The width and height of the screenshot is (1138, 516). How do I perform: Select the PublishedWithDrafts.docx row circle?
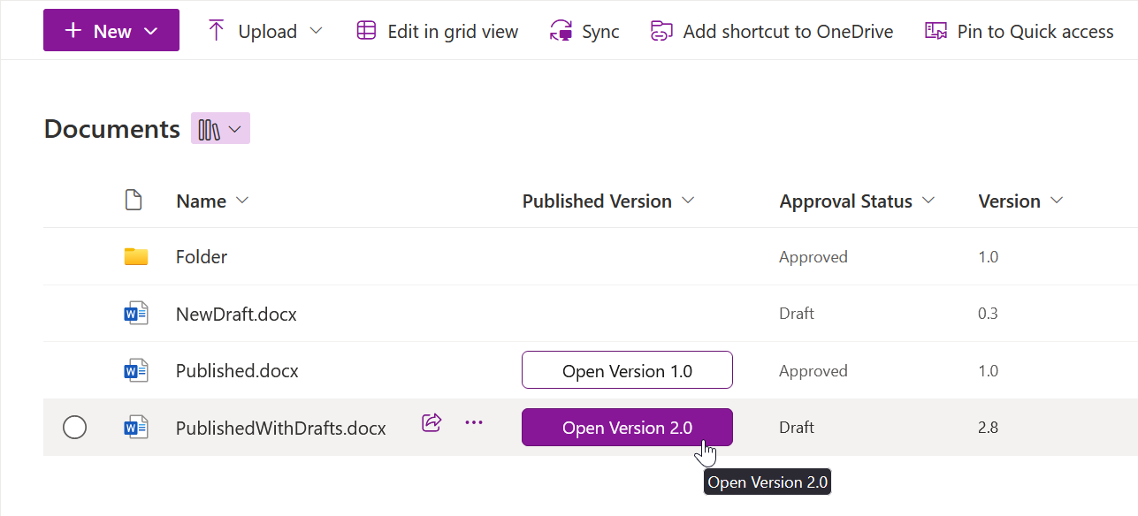(x=75, y=428)
